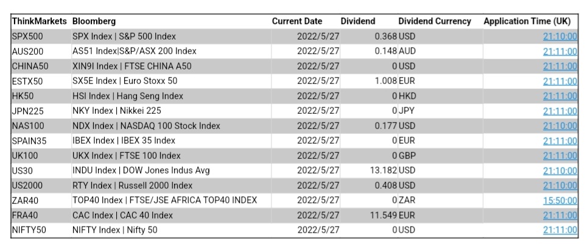The width and height of the screenshot is (585, 249).
Task: Click the US30 dividend value 13.182
Action: [384, 170]
